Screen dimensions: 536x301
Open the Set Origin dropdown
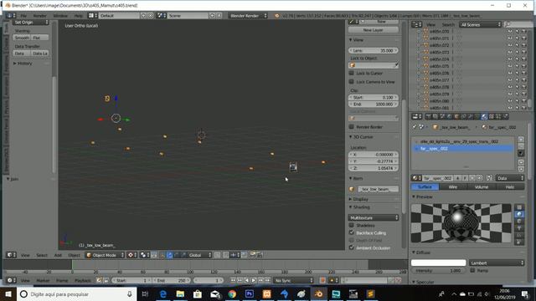[x=31, y=23]
